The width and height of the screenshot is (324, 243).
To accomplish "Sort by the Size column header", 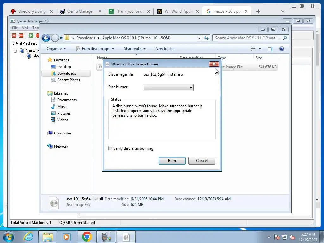I will (x=266, y=58).
